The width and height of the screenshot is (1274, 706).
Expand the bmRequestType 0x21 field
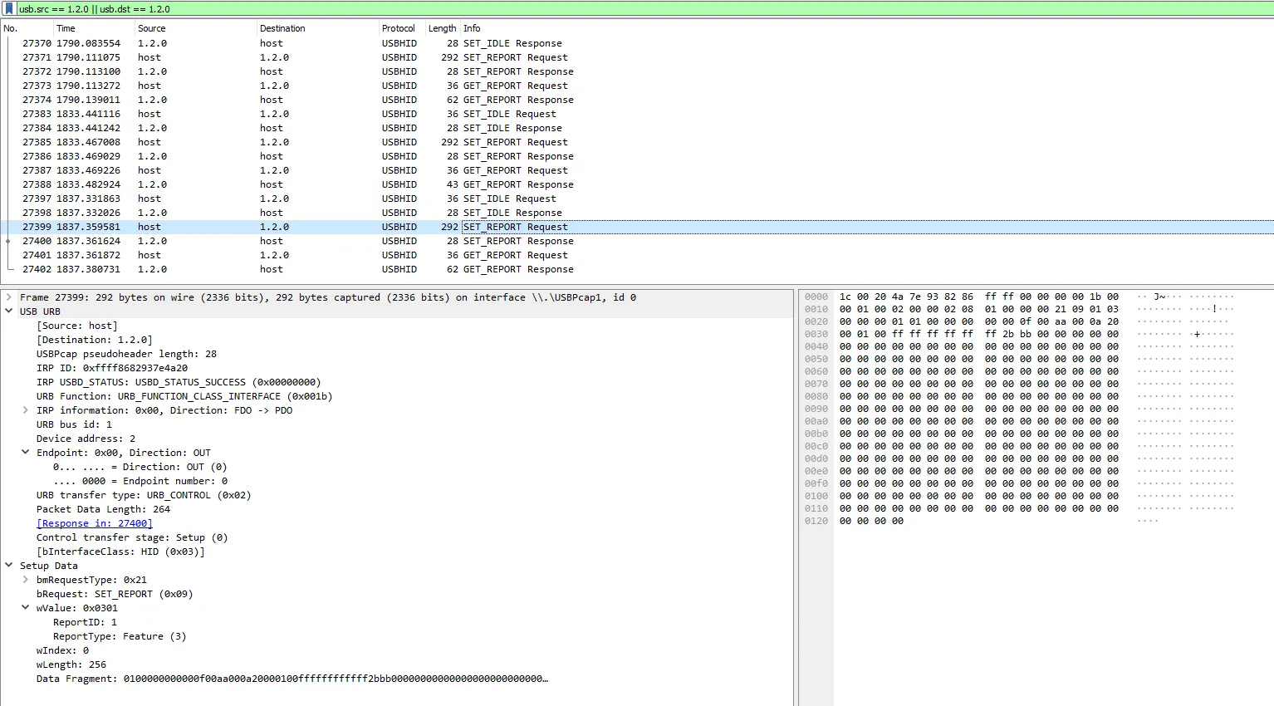pos(26,580)
